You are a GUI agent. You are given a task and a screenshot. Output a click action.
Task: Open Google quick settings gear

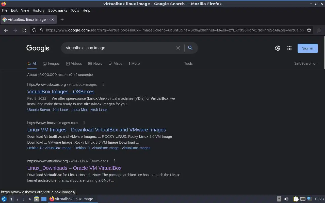[x=278, y=48]
